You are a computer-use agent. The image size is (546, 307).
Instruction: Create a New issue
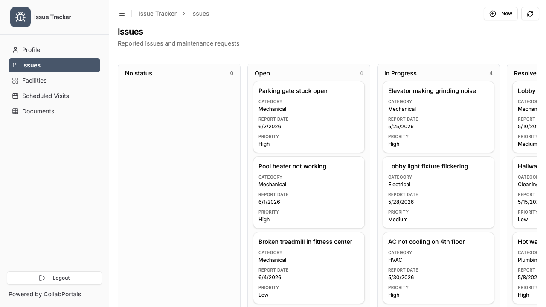(501, 14)
